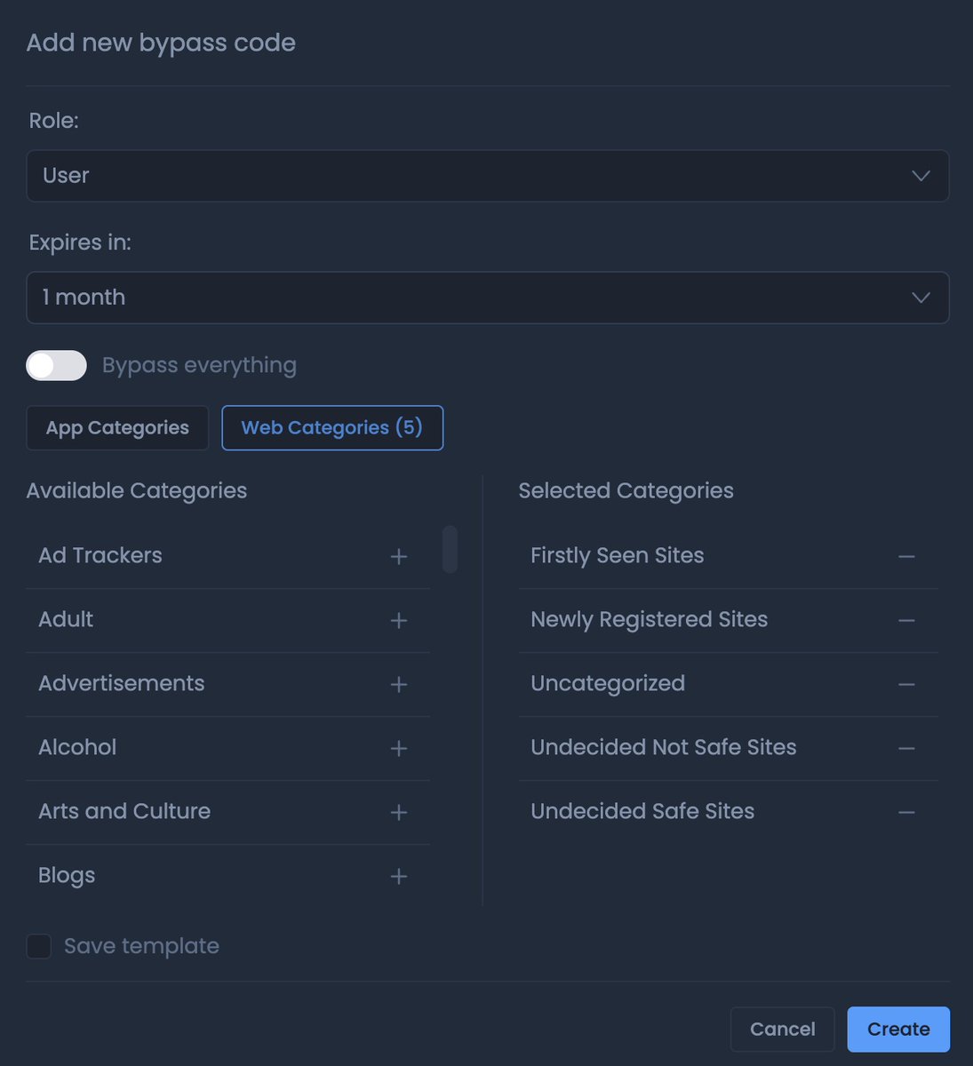Click the Available Categories scrollbar thumb
Screen dimensions: 973x1066
[x=450, y=549]
